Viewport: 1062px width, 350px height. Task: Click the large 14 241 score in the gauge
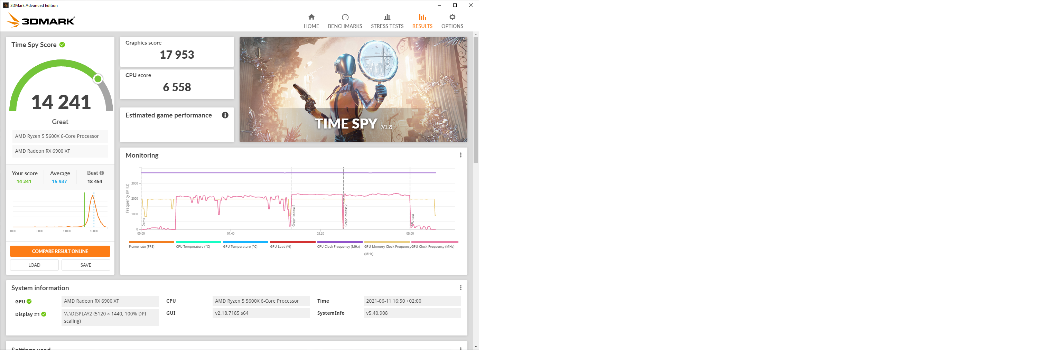(x=61, y=102)
